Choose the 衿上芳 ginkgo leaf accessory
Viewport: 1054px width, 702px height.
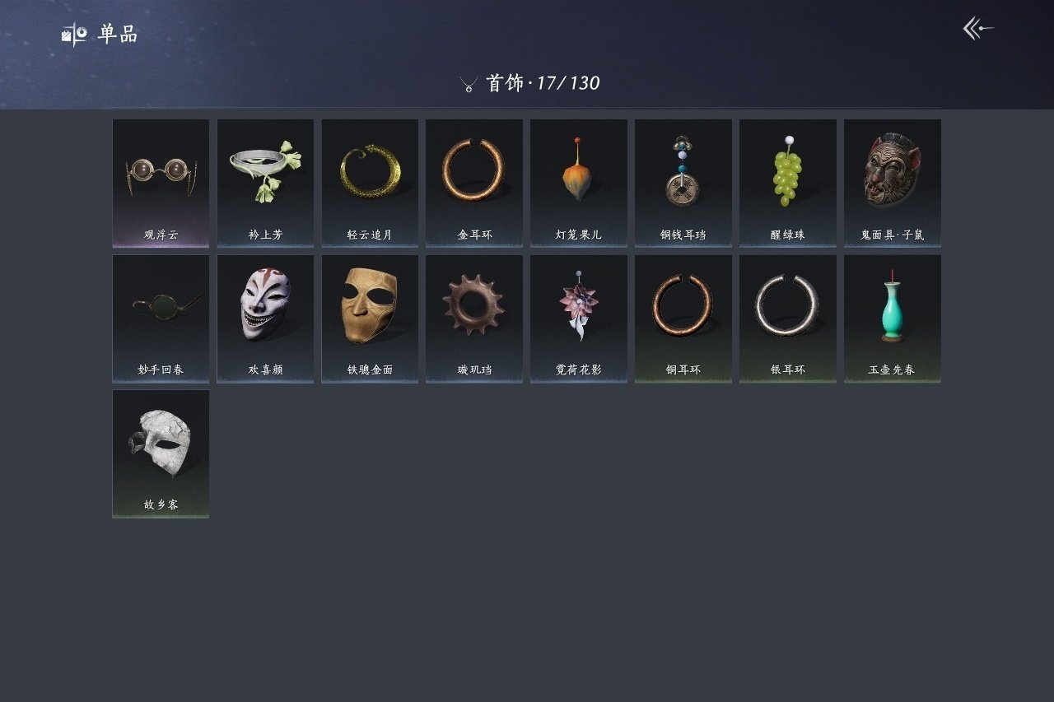tap(265, 183)
